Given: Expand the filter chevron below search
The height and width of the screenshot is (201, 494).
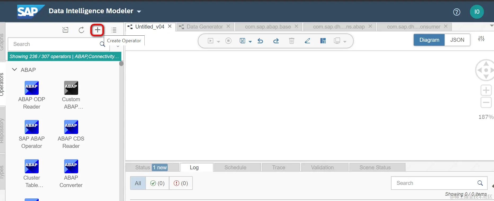Looking at the screenshot, I should point(118,46).
